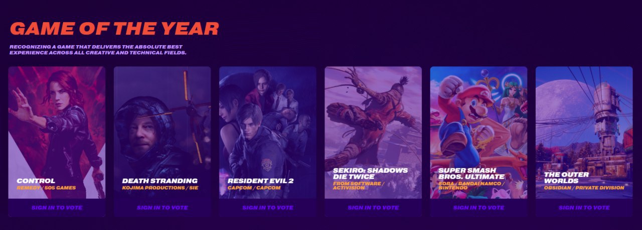Click the Resident Evil 2 title label
642x230 pixels.
(261, 181)
